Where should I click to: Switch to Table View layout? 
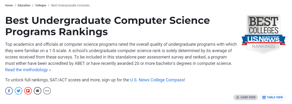pyautogui.click(x=273, y=97)
